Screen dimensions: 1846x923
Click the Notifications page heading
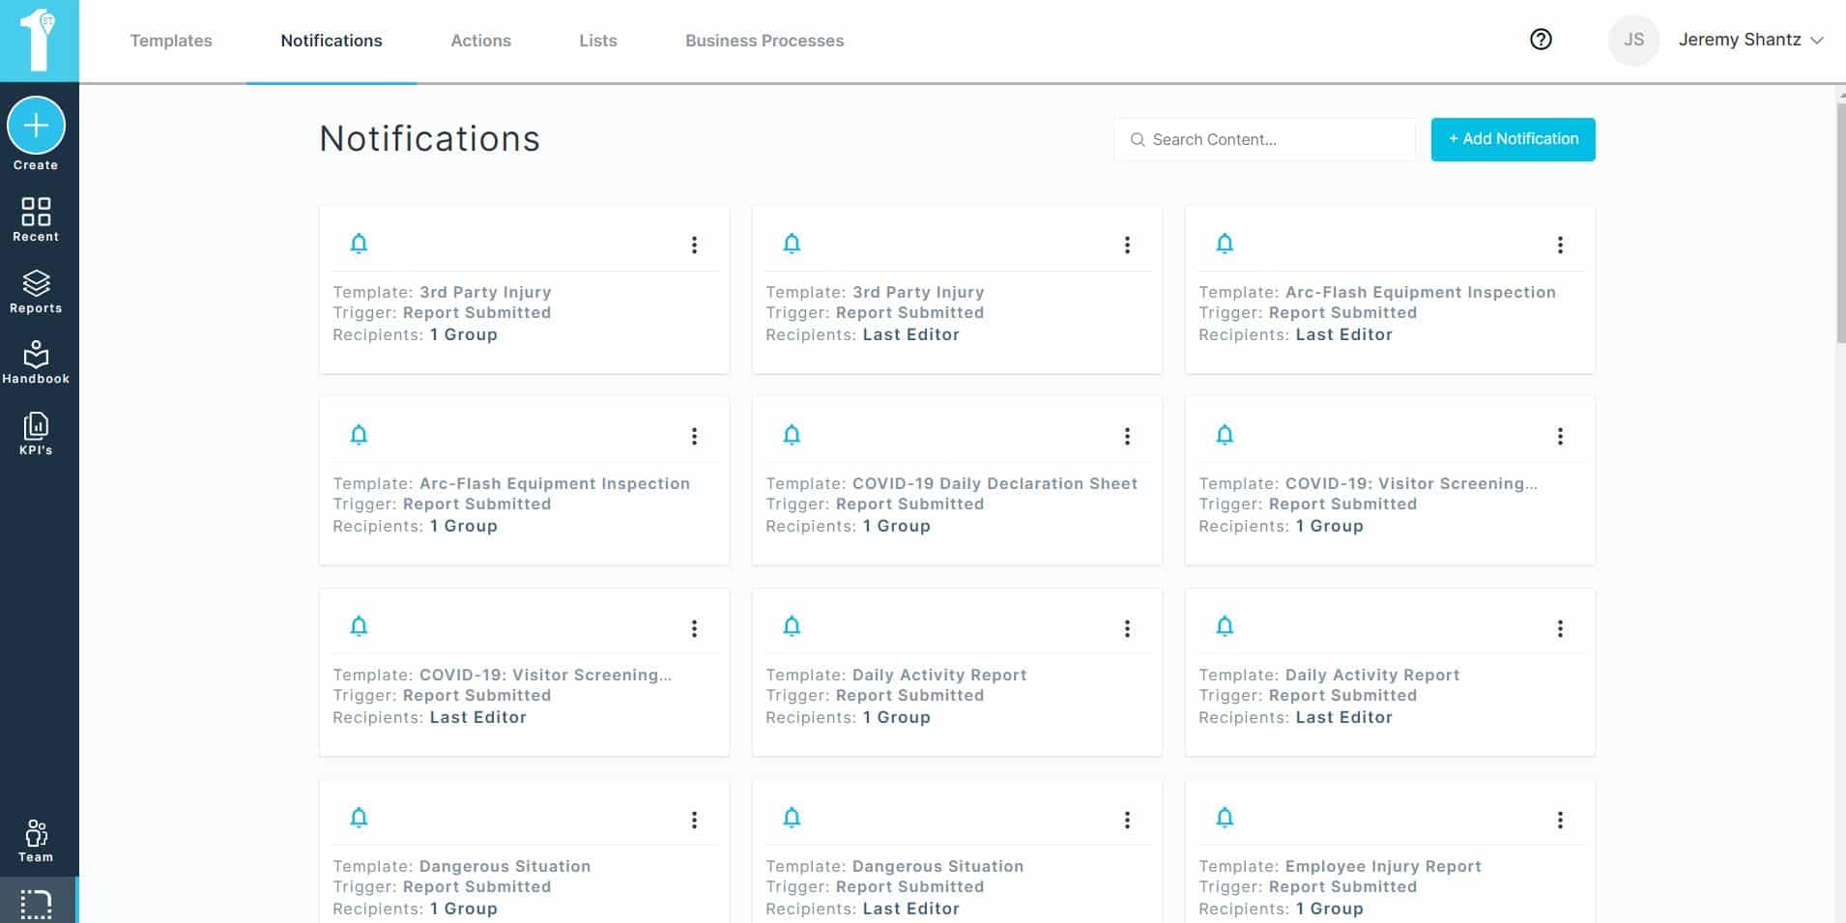coord(429,139)
